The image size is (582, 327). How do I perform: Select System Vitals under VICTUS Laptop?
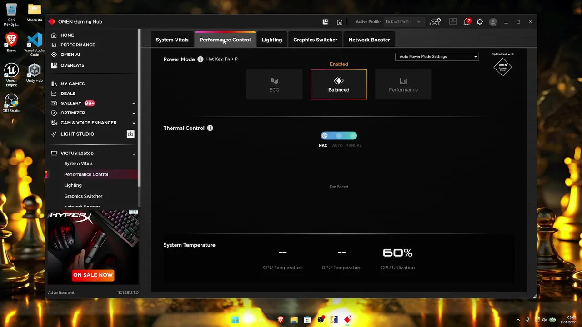pos(78,163)
